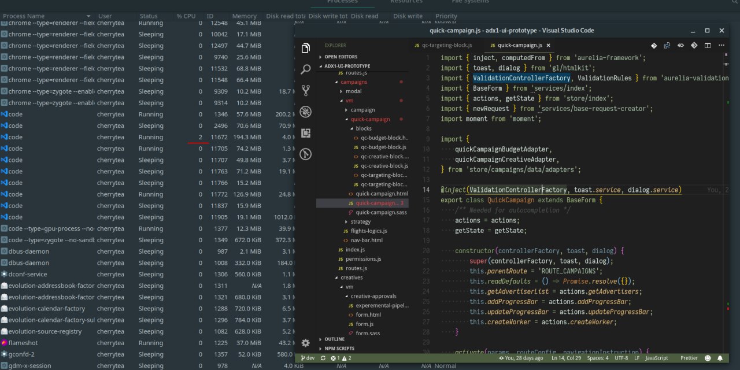Click the warnings count icon in status bar
The image size is (740, 370).
346,358
